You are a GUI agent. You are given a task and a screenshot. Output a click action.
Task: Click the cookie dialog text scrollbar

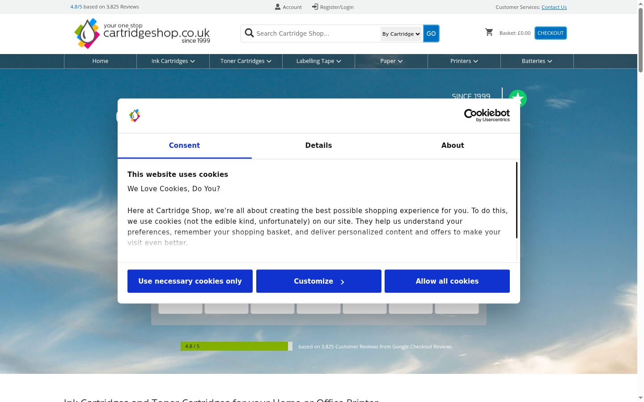[x=517, y=200]
